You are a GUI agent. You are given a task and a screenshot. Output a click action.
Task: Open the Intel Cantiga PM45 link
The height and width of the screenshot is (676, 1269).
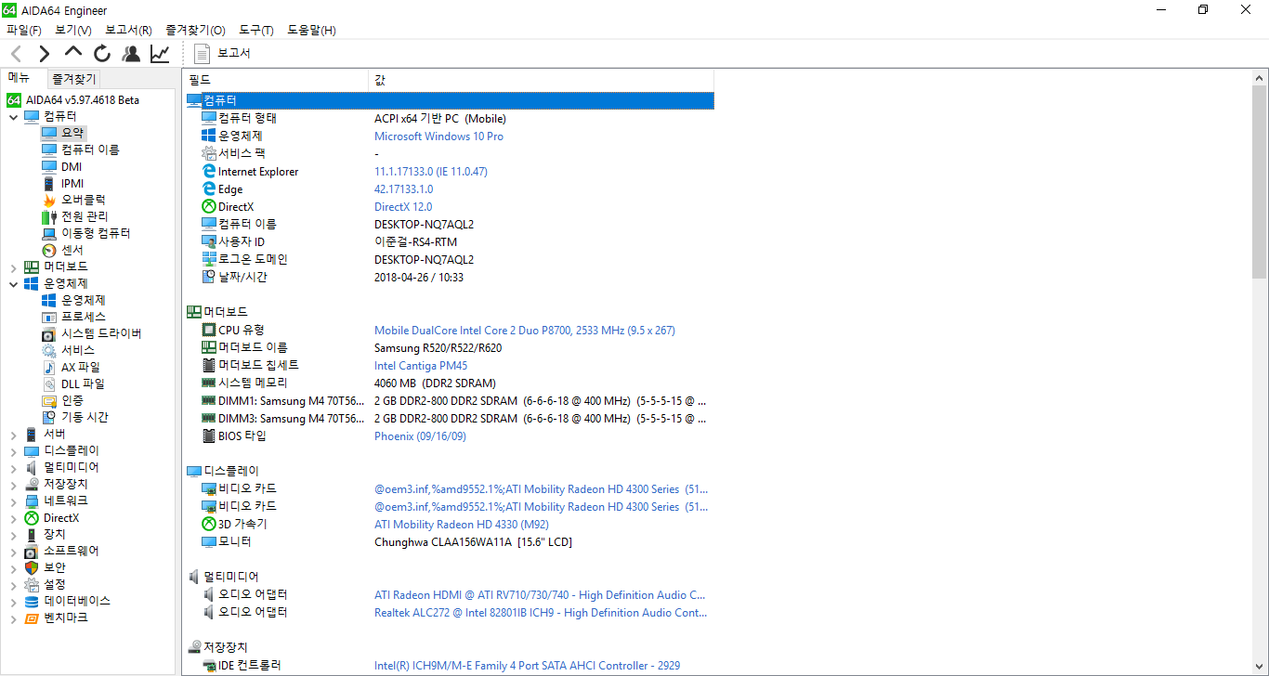pyautogui.click(x=421, y=366)
